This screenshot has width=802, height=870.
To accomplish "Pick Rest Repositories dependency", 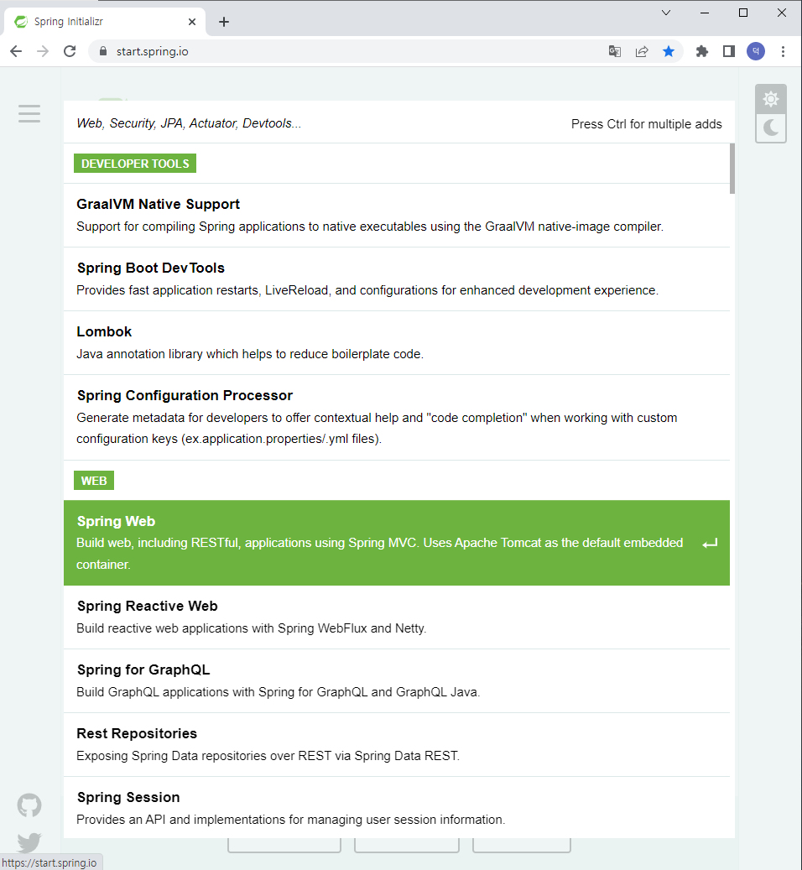I will click(397, 745).
